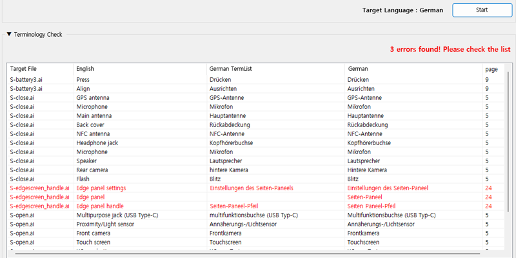The height and width of the screenshot is (258, 516).
Task: Click the 'Back cover' English term
Action: pyautogui.click(x=91, y=125)
